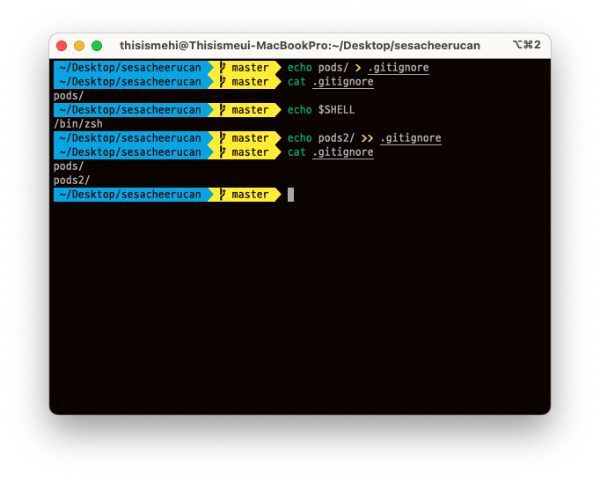Click the 'echo pods/' command text

tap(318, 68)
